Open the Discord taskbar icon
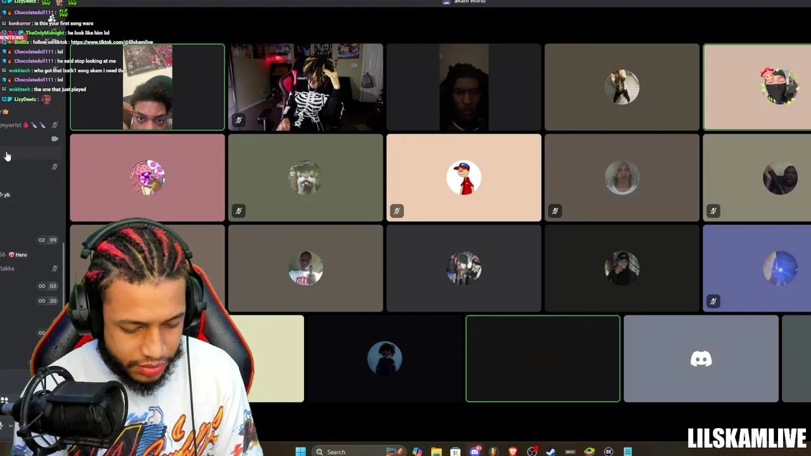Screen dimensions: 811x456 pos(475,452)
